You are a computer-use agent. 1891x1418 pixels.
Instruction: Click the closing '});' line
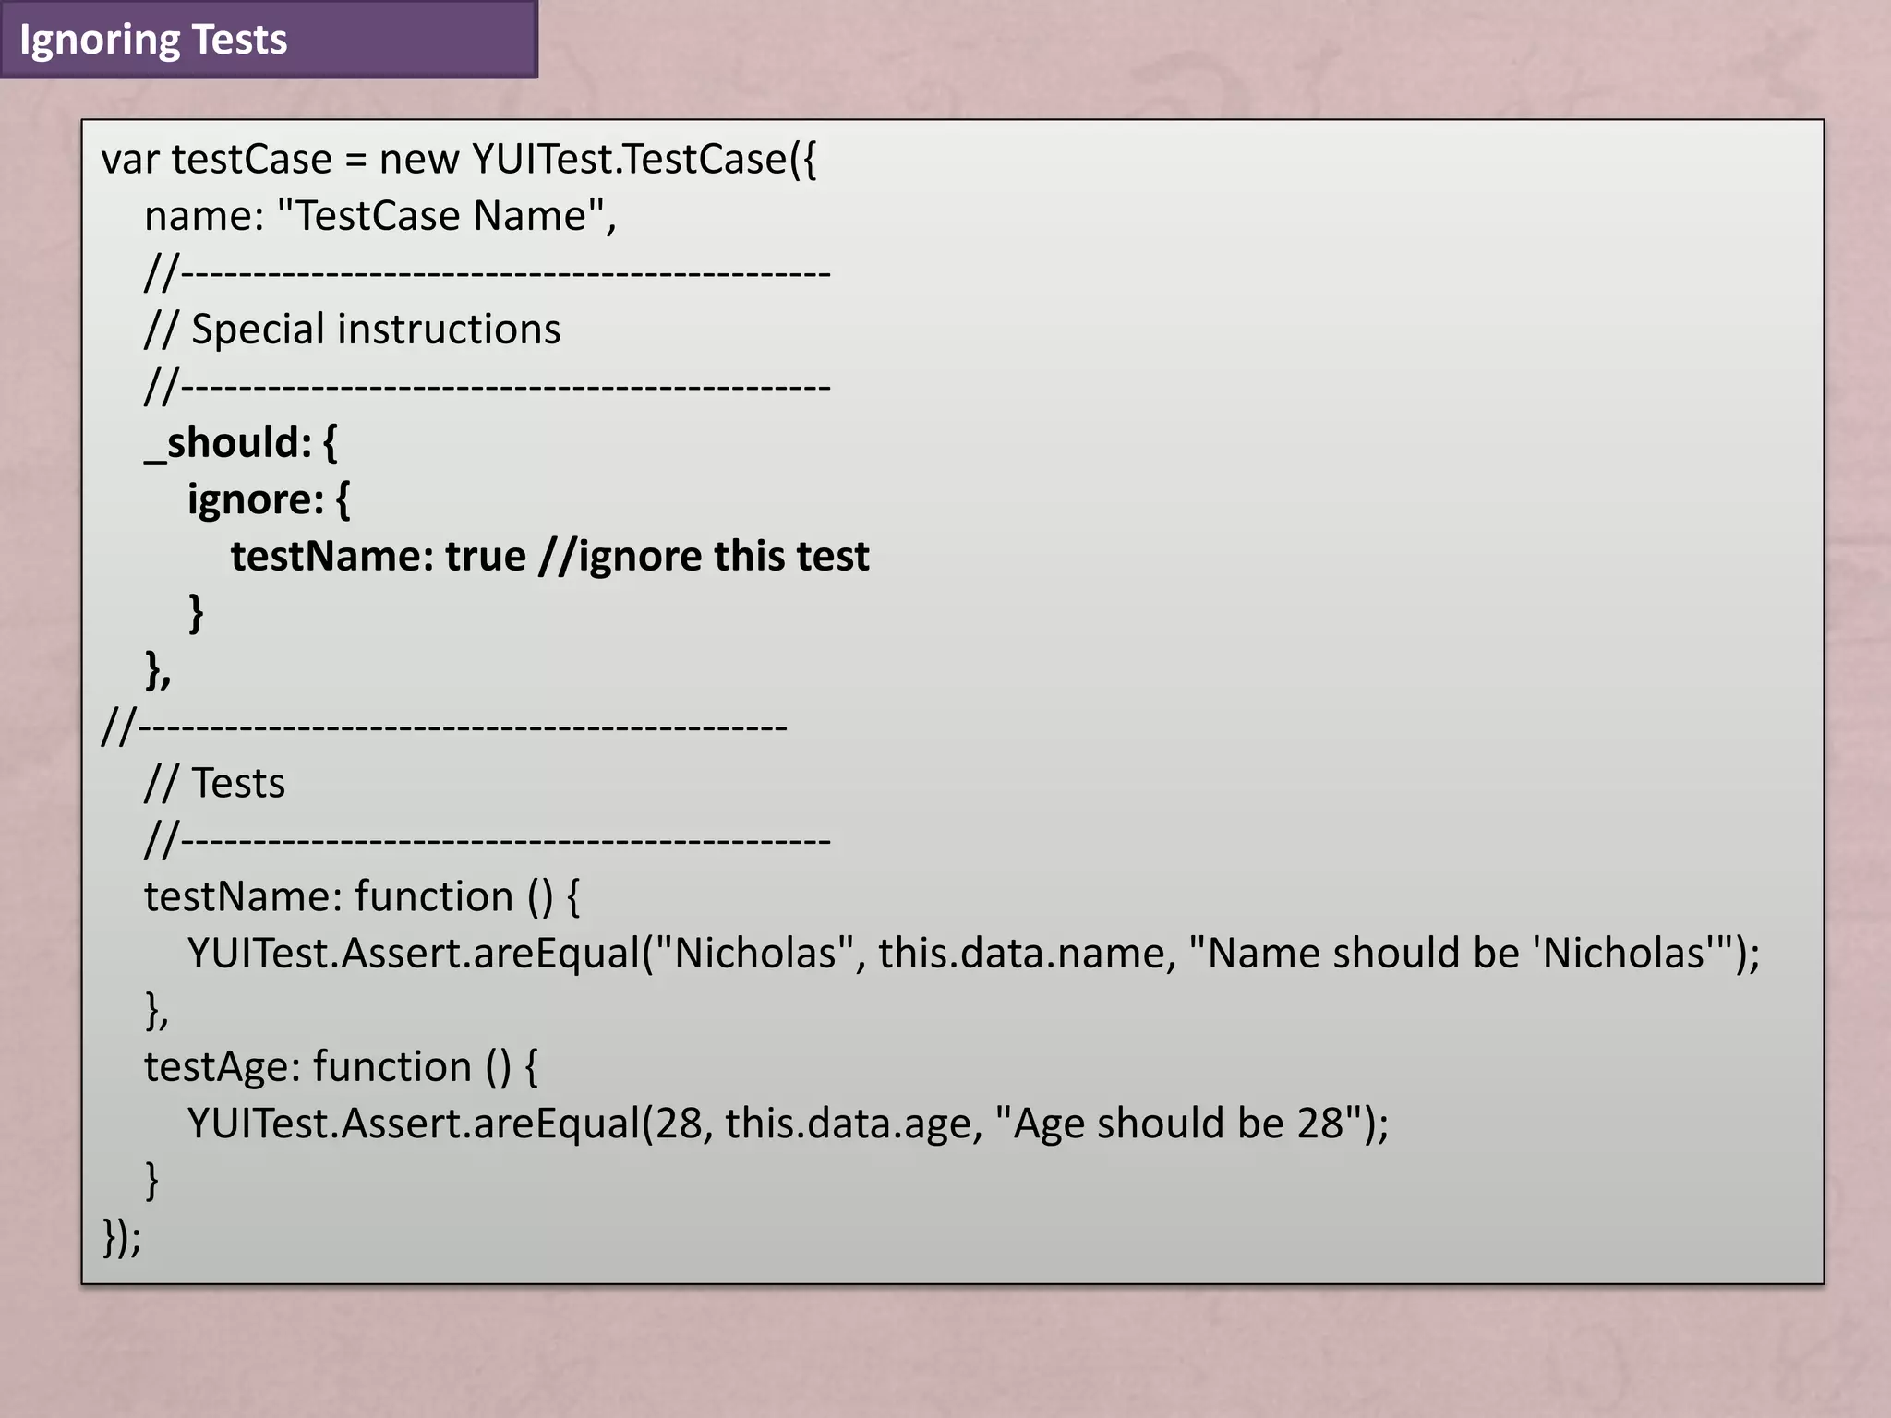[122, 1237]
